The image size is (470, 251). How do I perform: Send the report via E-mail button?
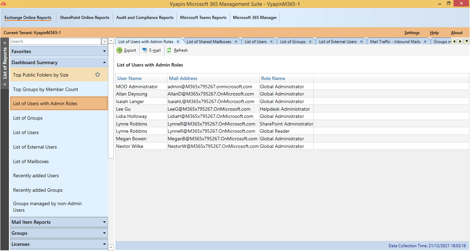tap(151, 50)
